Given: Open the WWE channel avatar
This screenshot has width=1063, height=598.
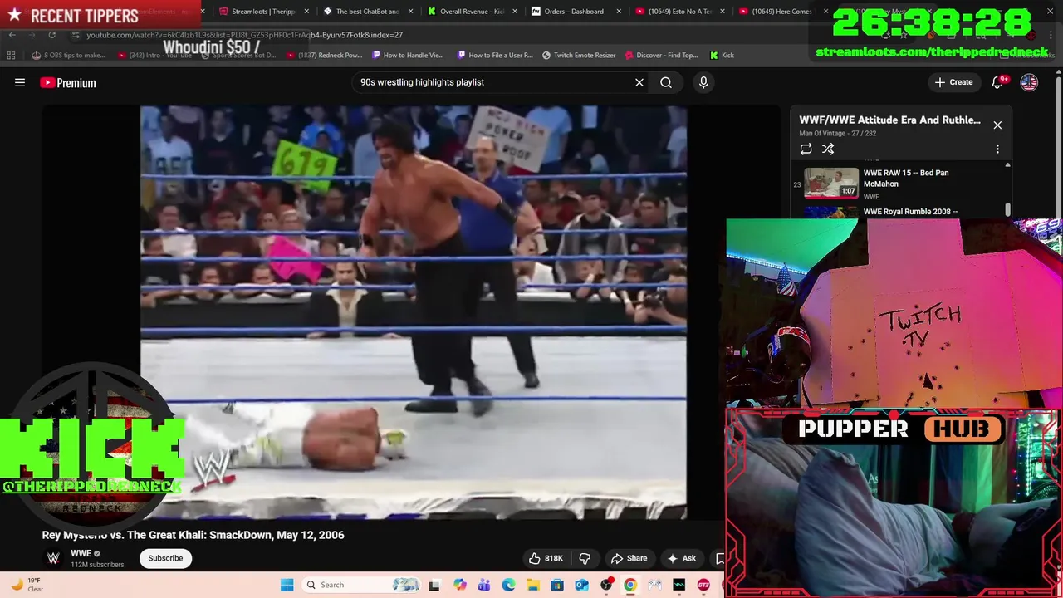Looking at the screenshot, I should pos(53,558).
